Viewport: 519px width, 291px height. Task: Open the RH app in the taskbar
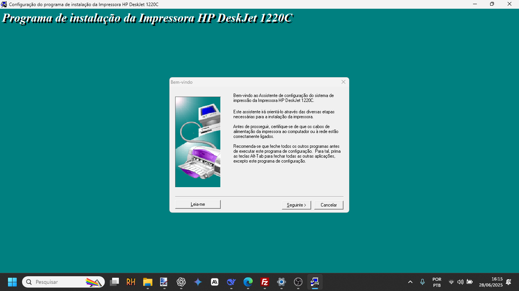(131, 282)
